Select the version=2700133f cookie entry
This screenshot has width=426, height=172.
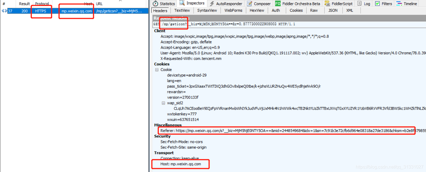(183, 97)
